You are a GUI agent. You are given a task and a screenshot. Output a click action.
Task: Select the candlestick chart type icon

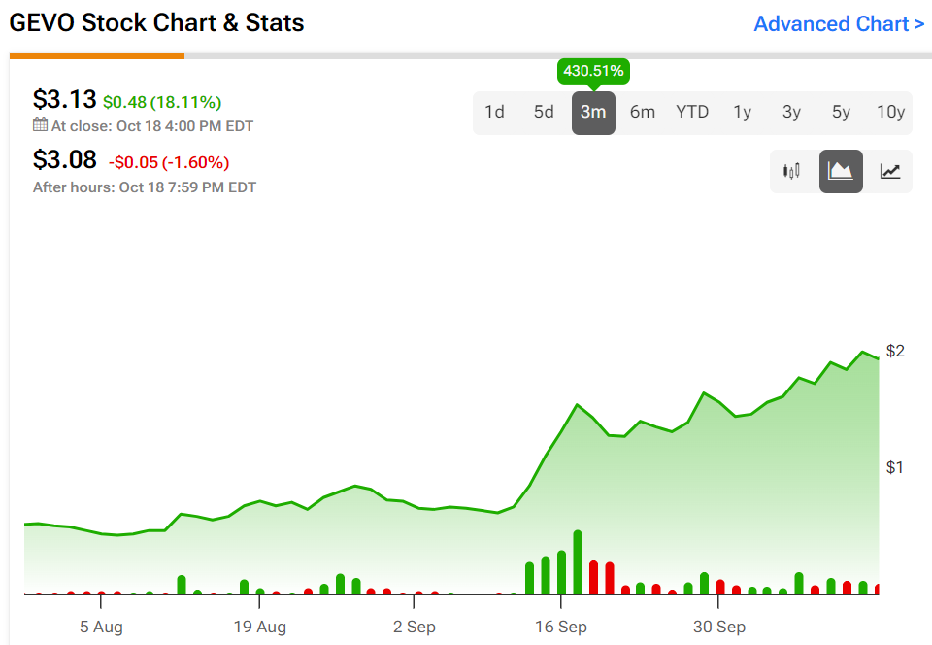click(x=791, y=172)
